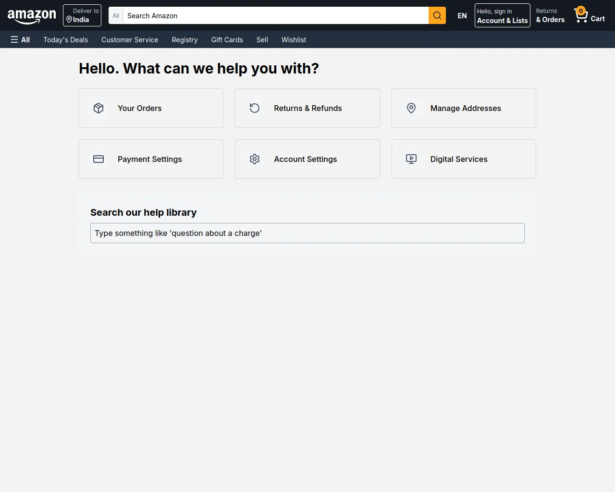Select the Payment Settings card icon
The image size is (615, 492).
(98, 159)
